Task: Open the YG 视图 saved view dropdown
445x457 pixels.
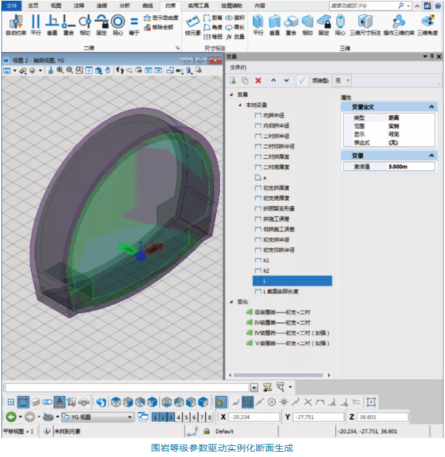Action: tap(129, 417)
